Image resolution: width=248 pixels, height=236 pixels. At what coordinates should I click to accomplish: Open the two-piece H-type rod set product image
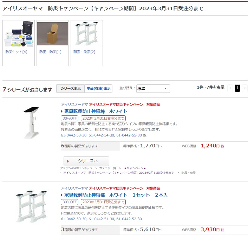point(31,206)
